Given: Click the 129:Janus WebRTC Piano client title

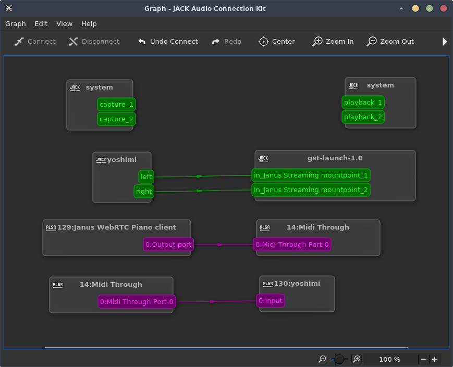Looking at the screenshot, I should point(117,227).
